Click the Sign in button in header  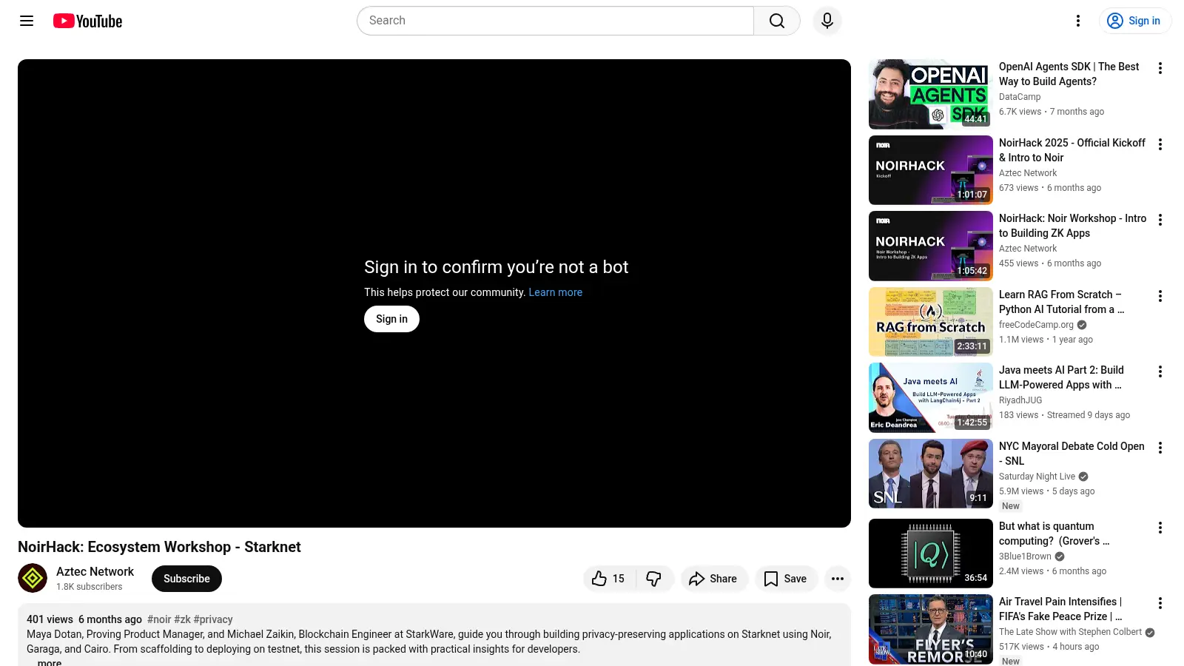(x=1134, y=21)
